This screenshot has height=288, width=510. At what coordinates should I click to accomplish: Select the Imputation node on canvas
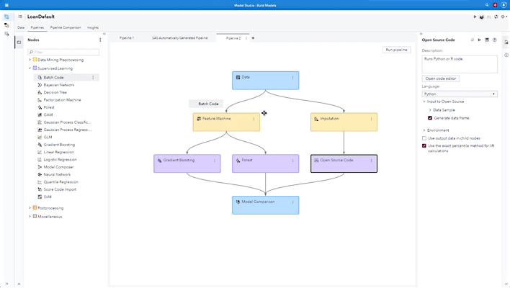[x=344, y=122]
